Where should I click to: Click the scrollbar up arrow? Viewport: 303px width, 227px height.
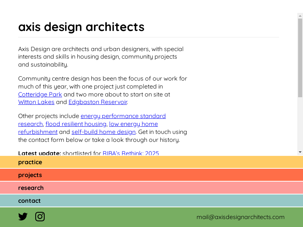(x=300, y=16)
